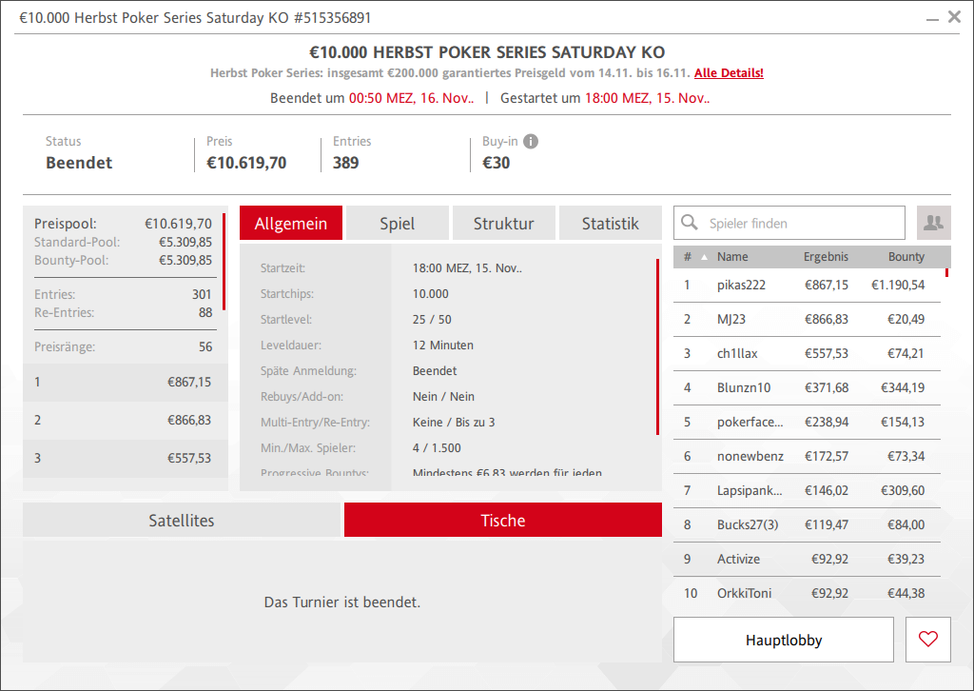The height and width of the screenshot is (691, 974).
Task: Sort players by Bounty column header
Action: [x=906, y=257]
